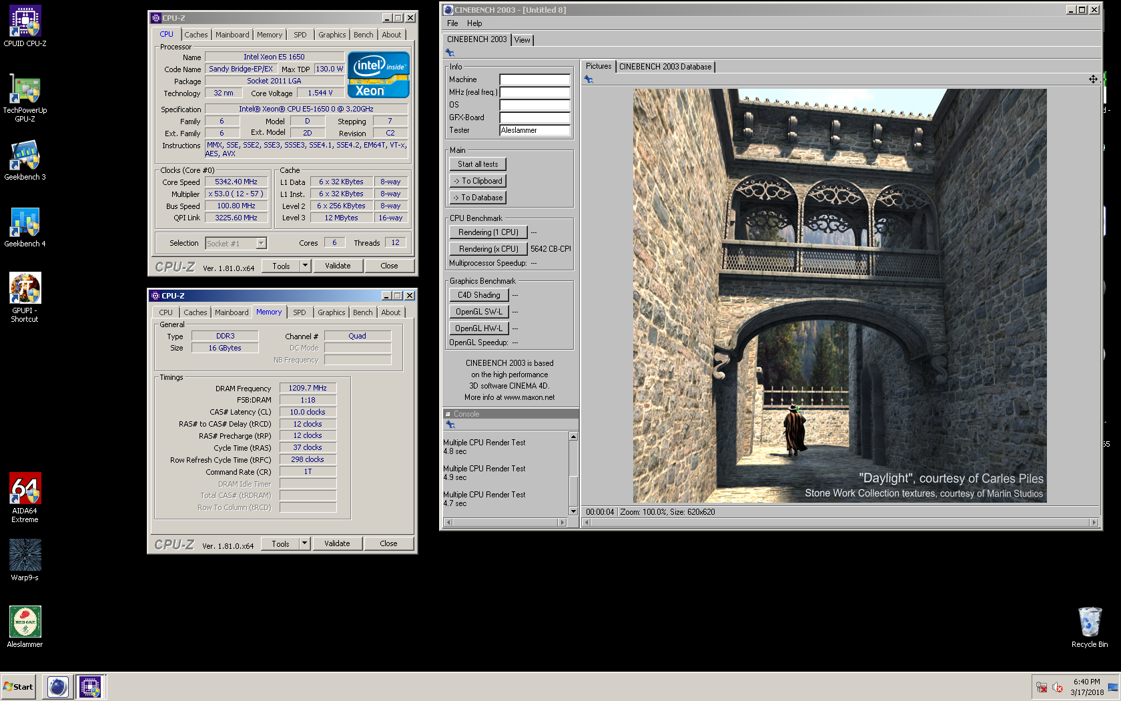Viewport: 1121px width, 701px height.
Task: Click the move cross icon in the picture viewer
Action: (x=1093, y=79)
